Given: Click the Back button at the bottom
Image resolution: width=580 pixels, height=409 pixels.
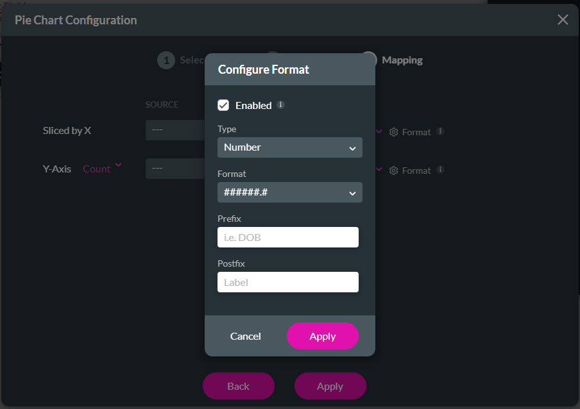Looking at the screenshot, I should (x=238, y=386).
